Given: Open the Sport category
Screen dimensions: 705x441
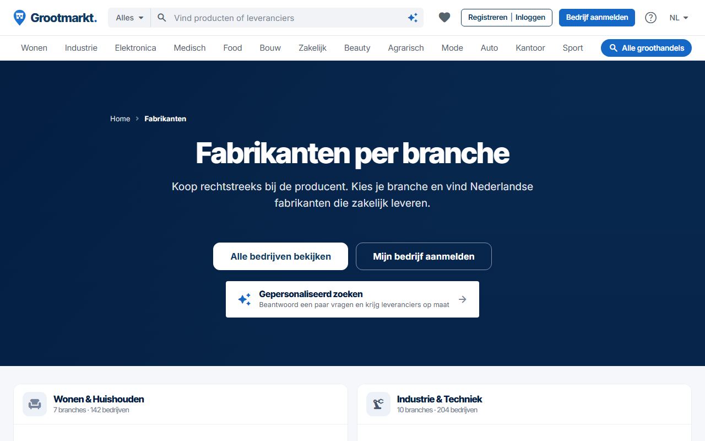Looking at the screenshot, I should pyautogui.click(x=573, y=48).
